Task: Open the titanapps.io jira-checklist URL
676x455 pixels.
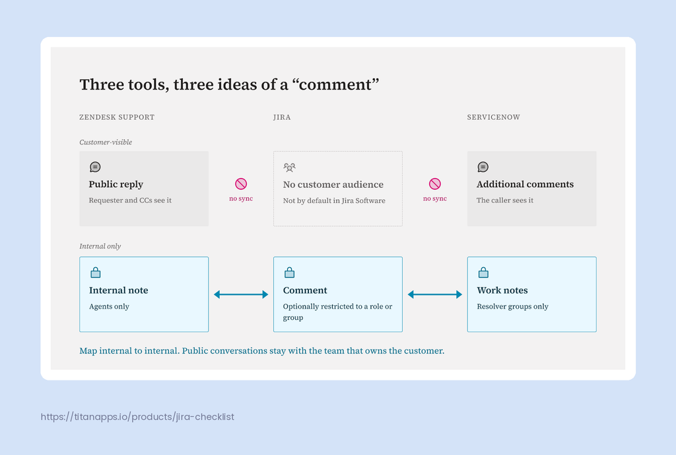Action: (x=137, y=417)
